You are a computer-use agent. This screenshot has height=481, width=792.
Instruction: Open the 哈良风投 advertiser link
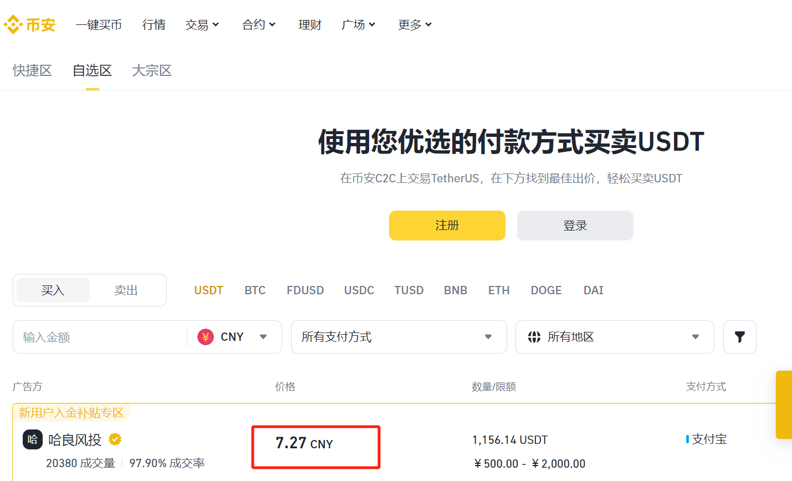point(75,440)
